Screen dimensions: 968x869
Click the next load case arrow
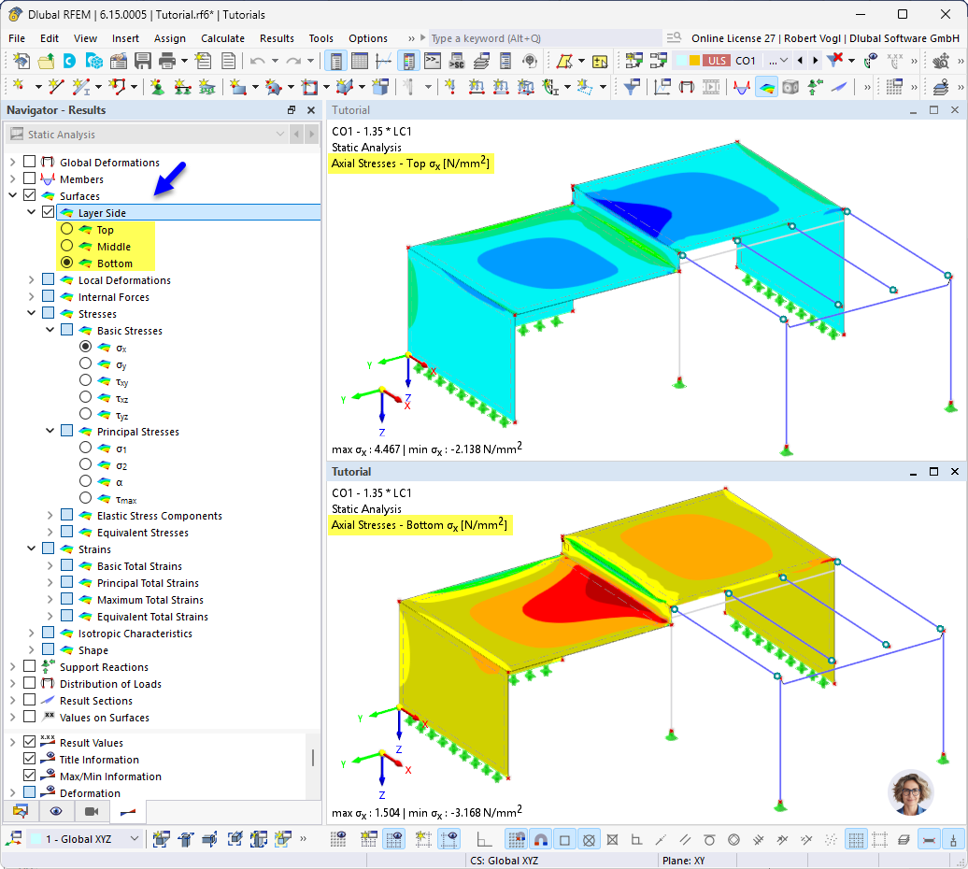tap(816, 61)
